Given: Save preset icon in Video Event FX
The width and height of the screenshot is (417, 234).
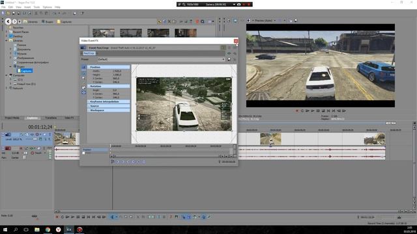Looking at the screenshot, I should click(x=229, y=59).
